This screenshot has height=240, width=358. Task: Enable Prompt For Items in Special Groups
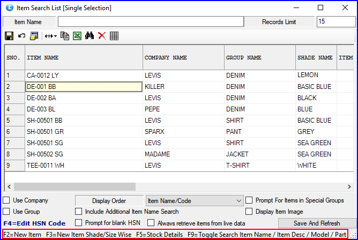249,200
